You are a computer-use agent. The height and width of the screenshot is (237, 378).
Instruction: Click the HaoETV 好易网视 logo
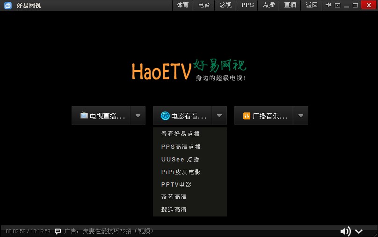[x=189, y=70]
